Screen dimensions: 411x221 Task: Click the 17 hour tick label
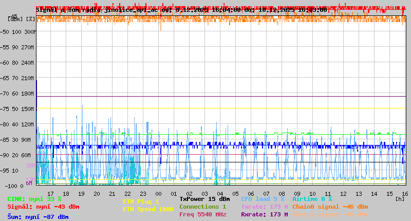point(50,194)
